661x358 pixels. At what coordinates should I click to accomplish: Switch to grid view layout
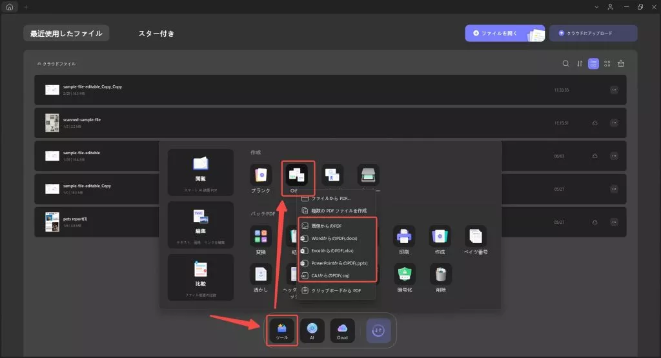click(607, 64)
